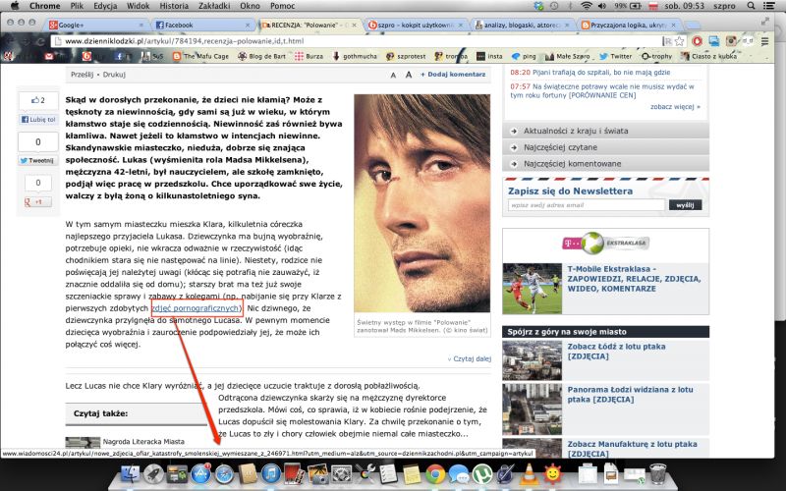786x491 pixels.
Task: Switch to the Google+ tab
Action: coord(96,25)
